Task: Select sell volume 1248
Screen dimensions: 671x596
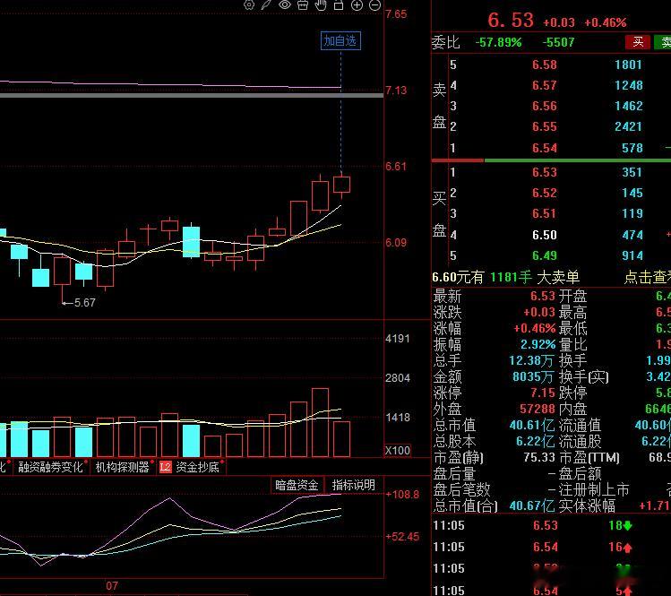Action: (x=628, y=85)
